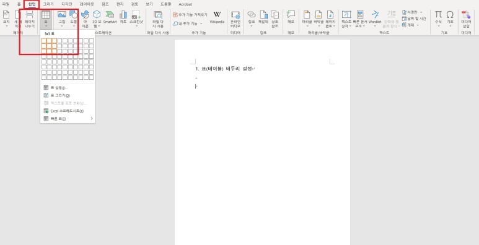
Task: Switch to the 홈 (Home) tab
Action: point(19,4)
